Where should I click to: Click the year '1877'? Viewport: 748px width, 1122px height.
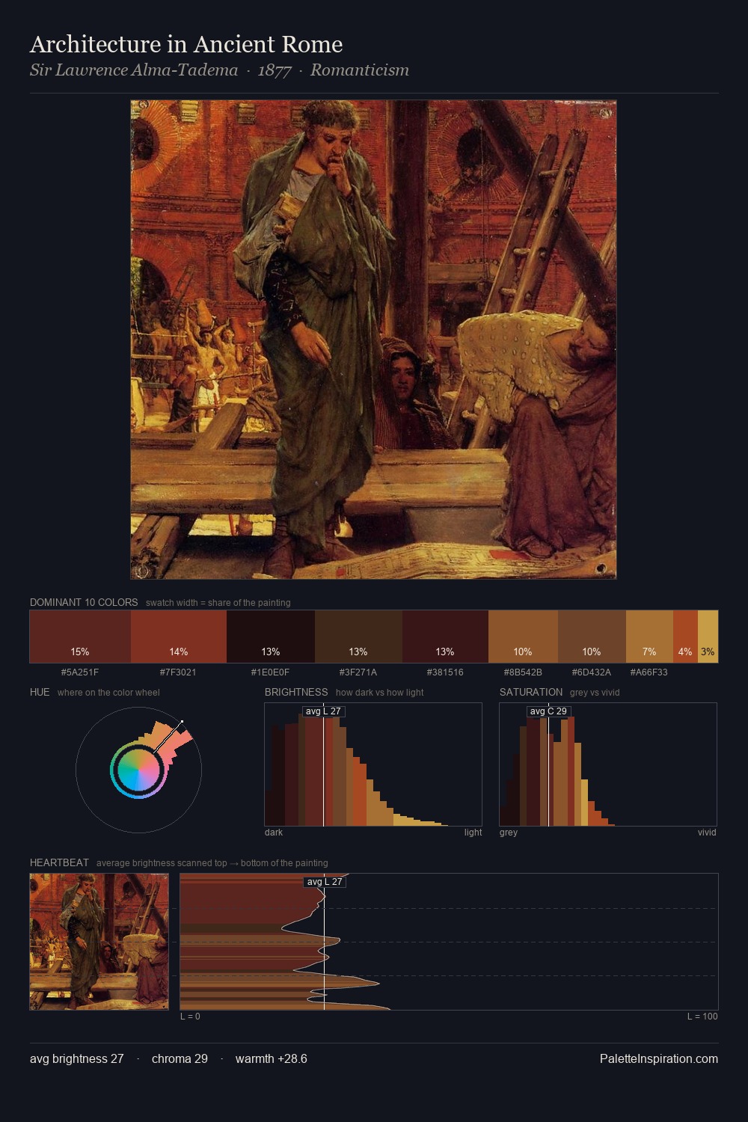point(275,70)
